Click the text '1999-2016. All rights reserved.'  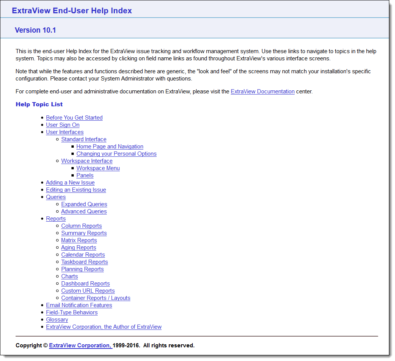click(x=154, y=346)
